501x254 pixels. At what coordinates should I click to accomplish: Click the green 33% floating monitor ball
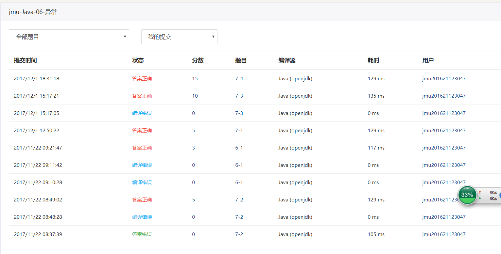(467, 195)
